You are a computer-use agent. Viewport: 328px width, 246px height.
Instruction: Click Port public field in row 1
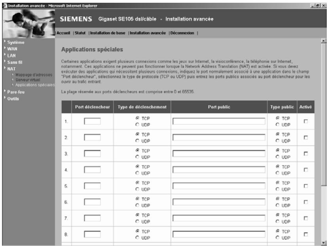219,121
